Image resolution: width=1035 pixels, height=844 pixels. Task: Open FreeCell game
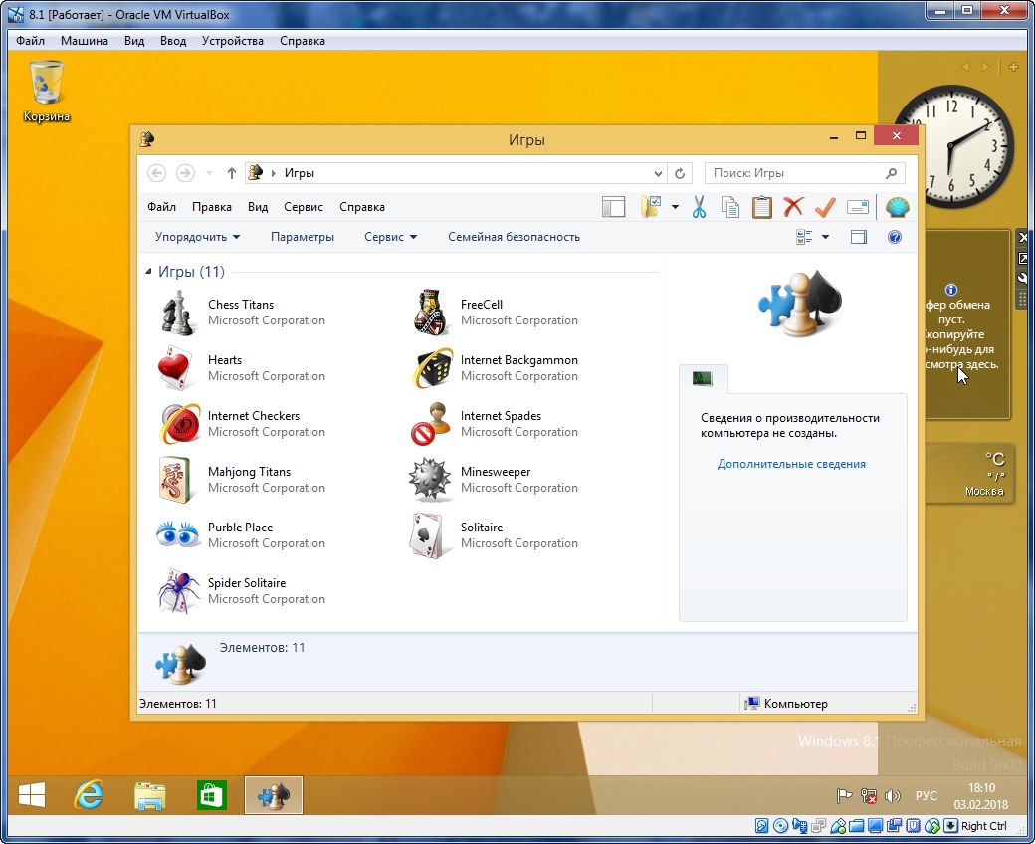(495, 313)
